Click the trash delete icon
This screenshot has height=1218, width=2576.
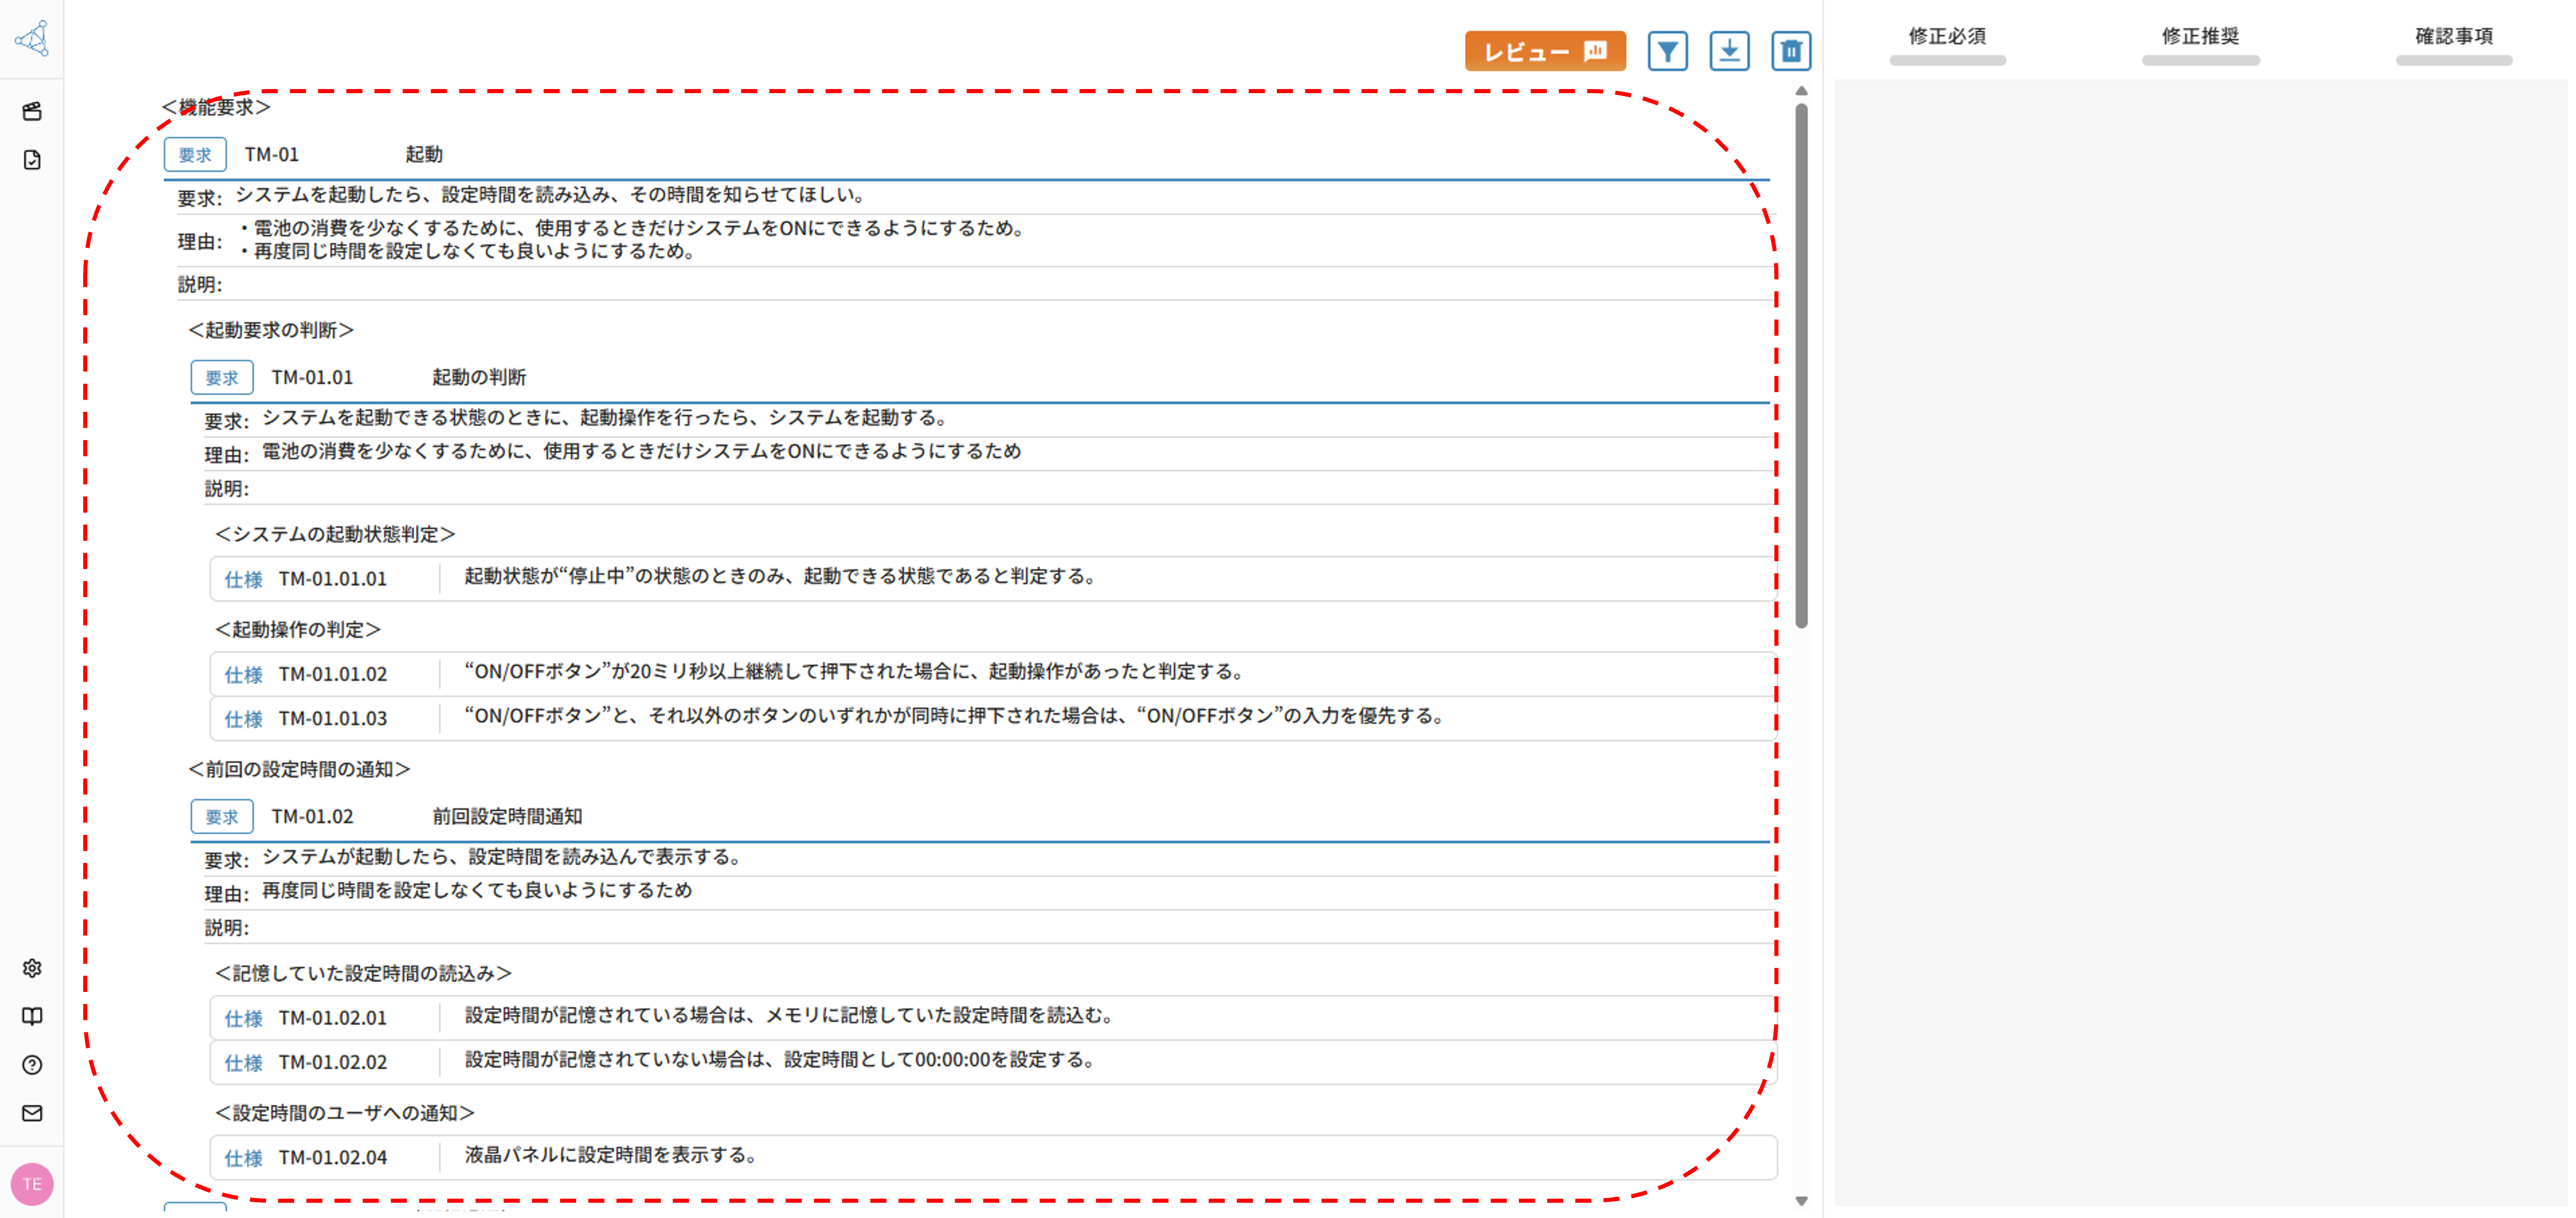coord(1791,51)
